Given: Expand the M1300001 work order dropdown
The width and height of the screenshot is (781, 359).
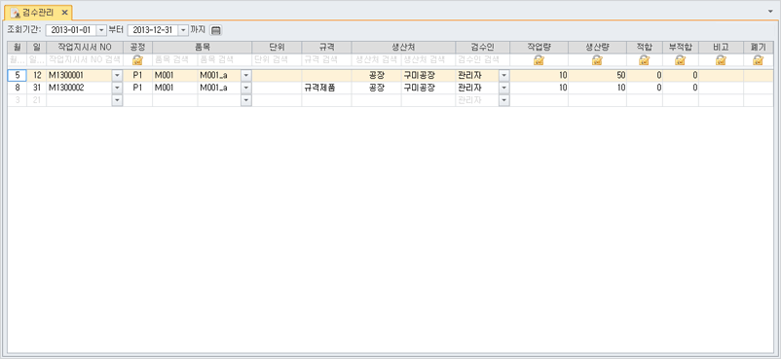Looking at the screenshot, I should (117, 76).
